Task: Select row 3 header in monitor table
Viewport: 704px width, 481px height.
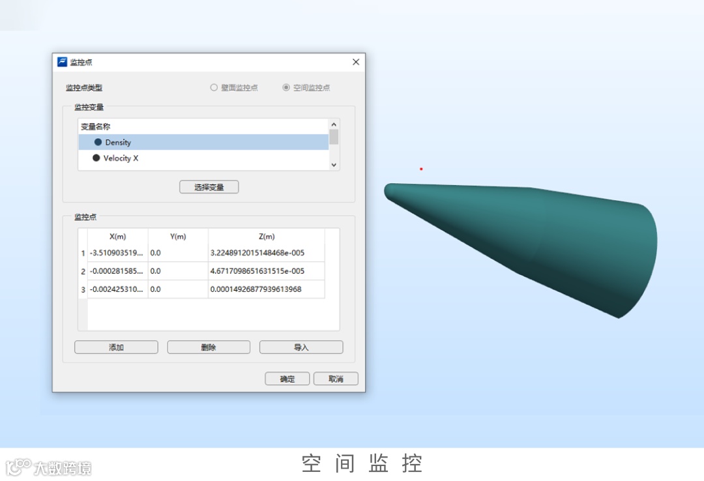Action: (83, 289)
